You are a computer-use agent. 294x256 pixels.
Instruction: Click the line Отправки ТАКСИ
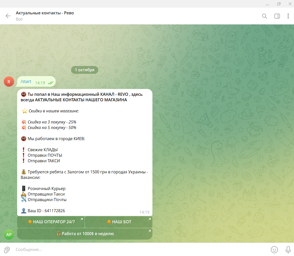pos(44,161)
